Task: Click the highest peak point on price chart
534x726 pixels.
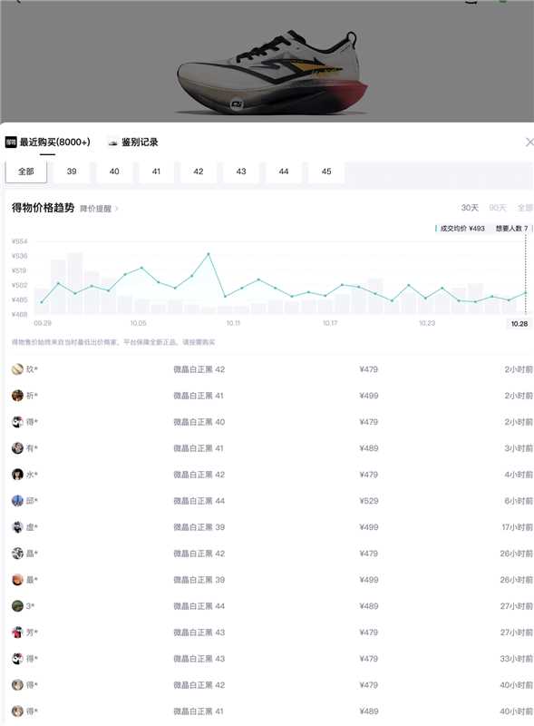Action: pos(209,254)
